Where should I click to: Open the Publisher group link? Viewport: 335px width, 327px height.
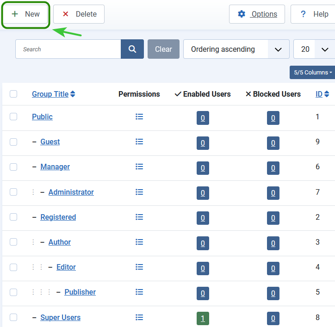pyautogui.click(x=80, y=292)
